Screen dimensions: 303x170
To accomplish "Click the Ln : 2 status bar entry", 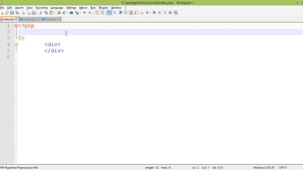I will [196, 168].
